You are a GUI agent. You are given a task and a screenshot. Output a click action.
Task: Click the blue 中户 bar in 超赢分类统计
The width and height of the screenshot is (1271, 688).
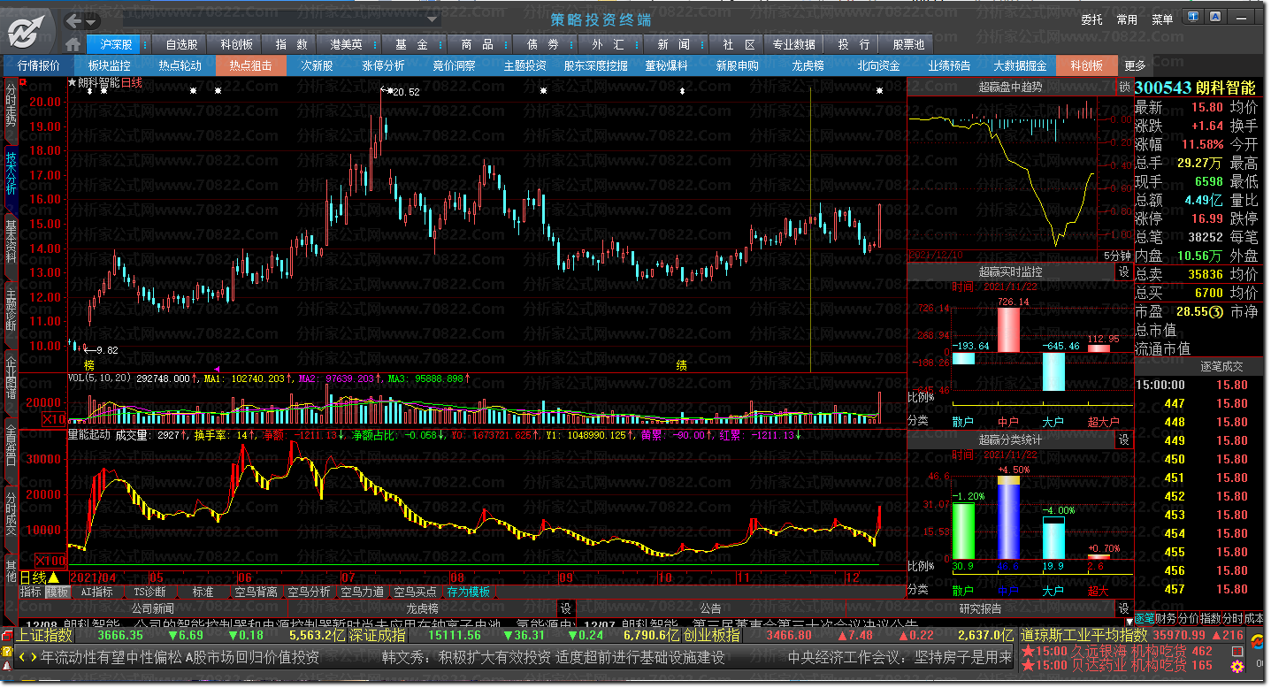click(x=1008, y=522)
